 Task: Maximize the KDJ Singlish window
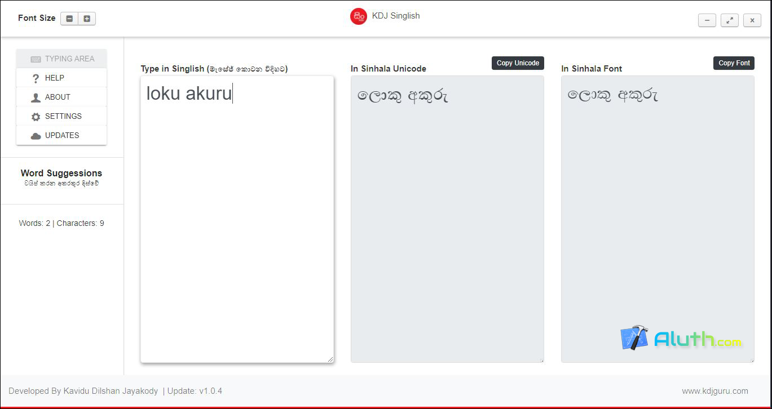point(730,20)
